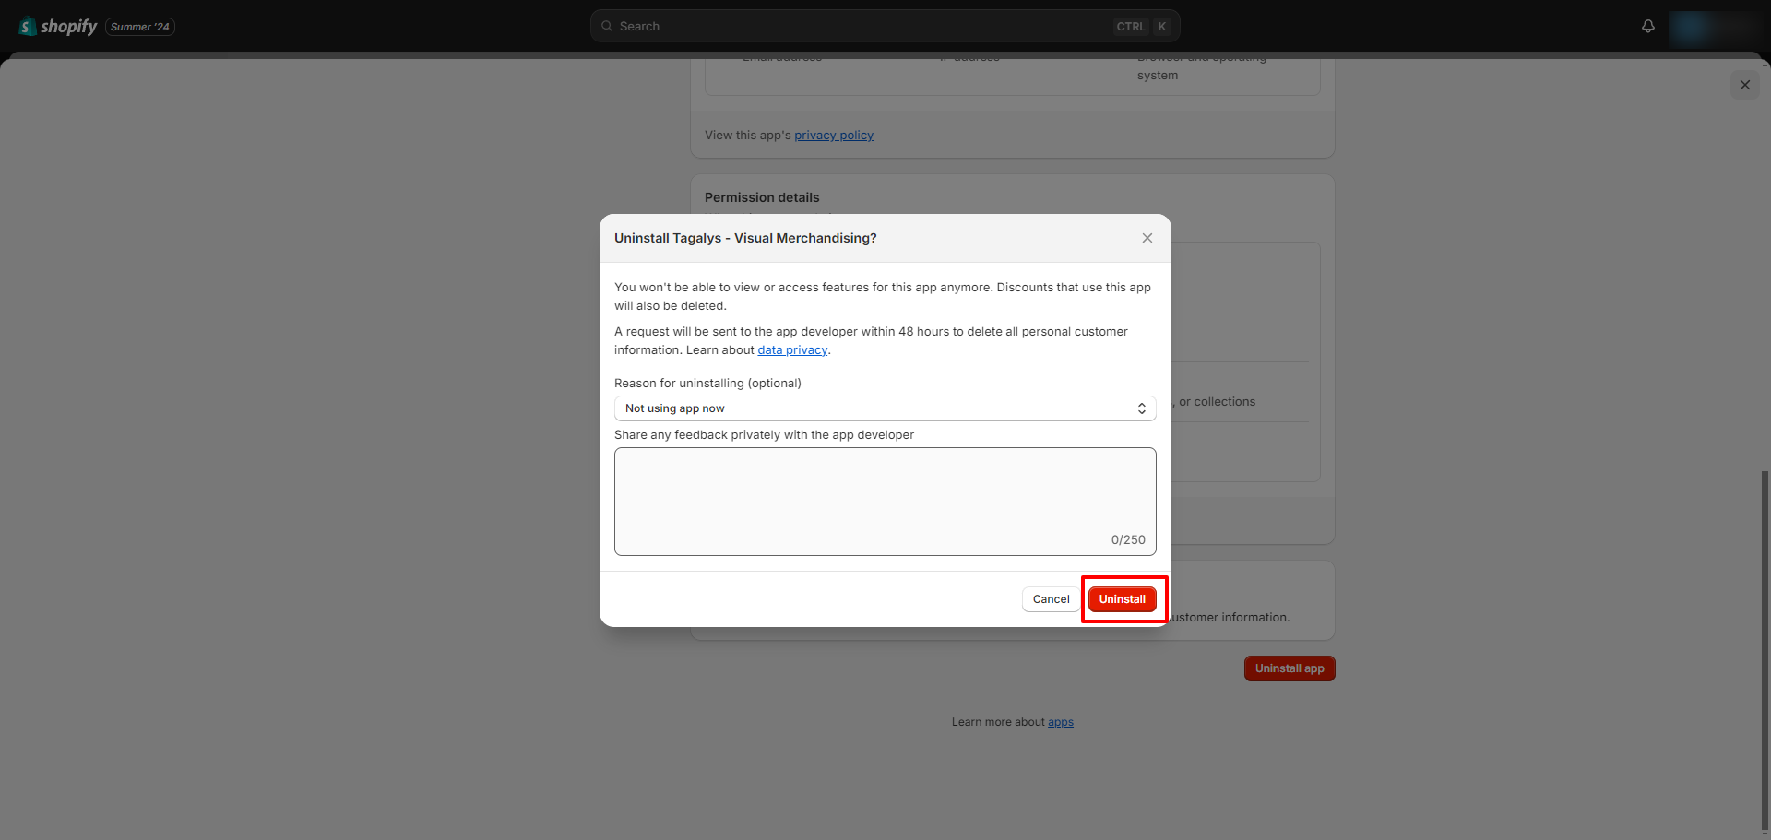Click the Summer '24 badge
The image size is (1771, 840).
(140, 27)
